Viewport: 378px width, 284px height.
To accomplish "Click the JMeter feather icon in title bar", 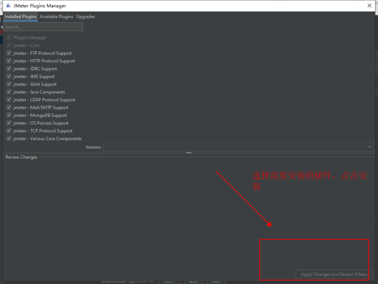I will (9, 6).
